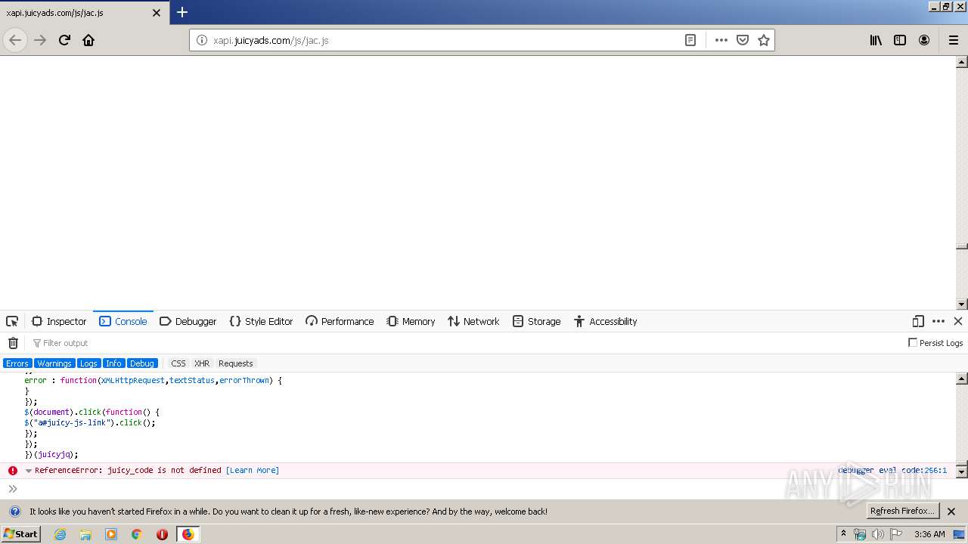Show hidden system tray icons
The width and height of the screenshot is (968, 544).
pyautogui.click(x=843, y=533)
